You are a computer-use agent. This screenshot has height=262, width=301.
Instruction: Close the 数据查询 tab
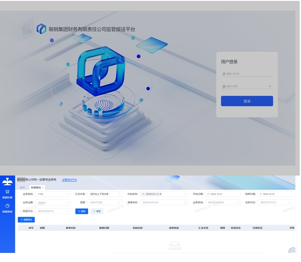pos(43,188)
